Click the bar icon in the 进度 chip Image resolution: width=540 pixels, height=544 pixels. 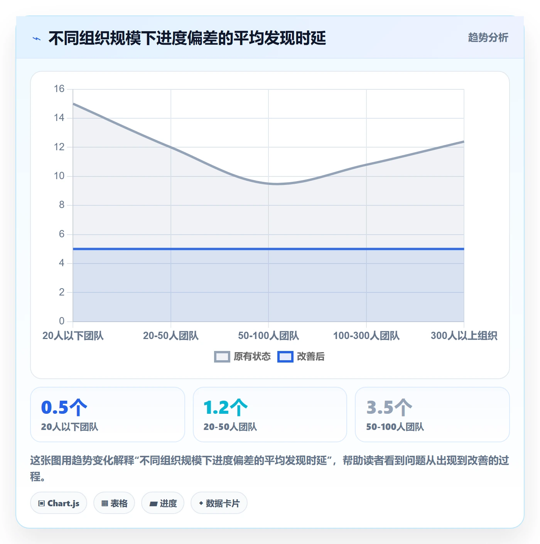[x=154, y=504]
